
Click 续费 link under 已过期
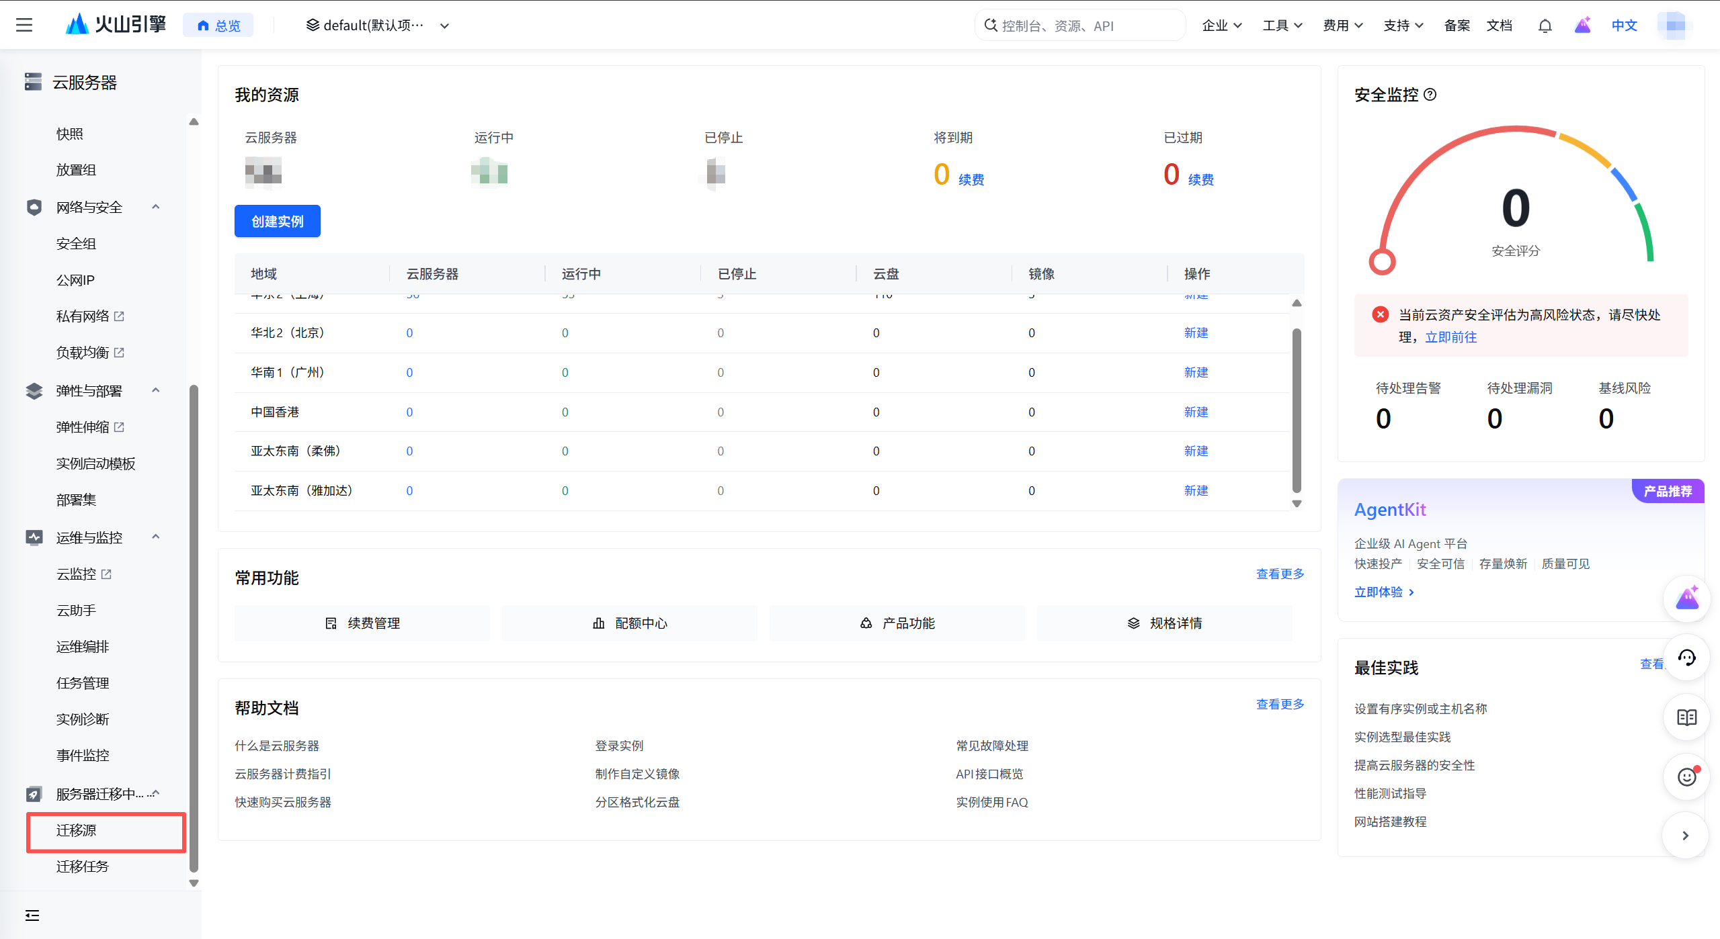(1201, 179)
